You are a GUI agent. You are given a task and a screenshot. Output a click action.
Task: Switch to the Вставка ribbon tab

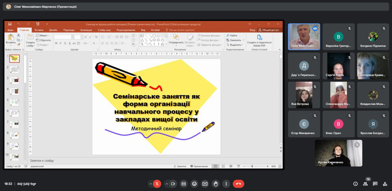(x=39, y=30)
